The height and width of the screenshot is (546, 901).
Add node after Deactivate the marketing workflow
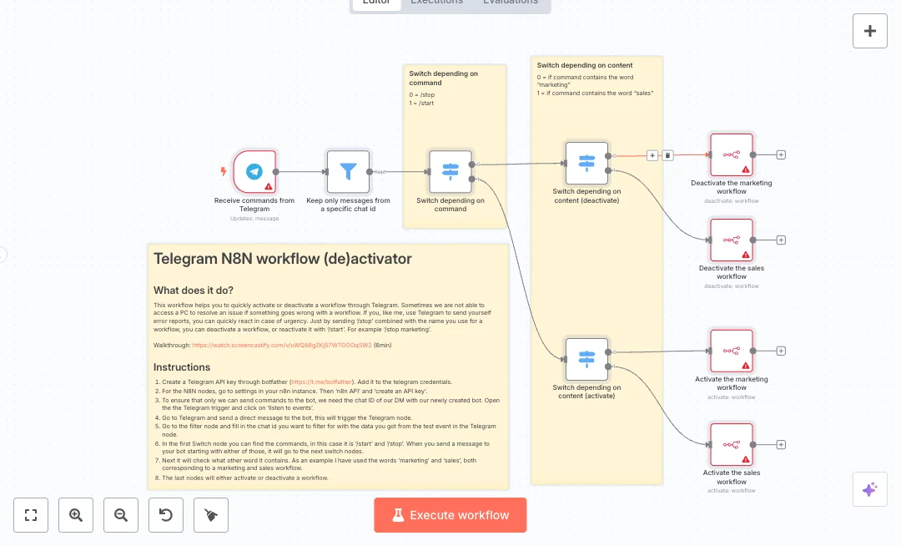(781, 154)
